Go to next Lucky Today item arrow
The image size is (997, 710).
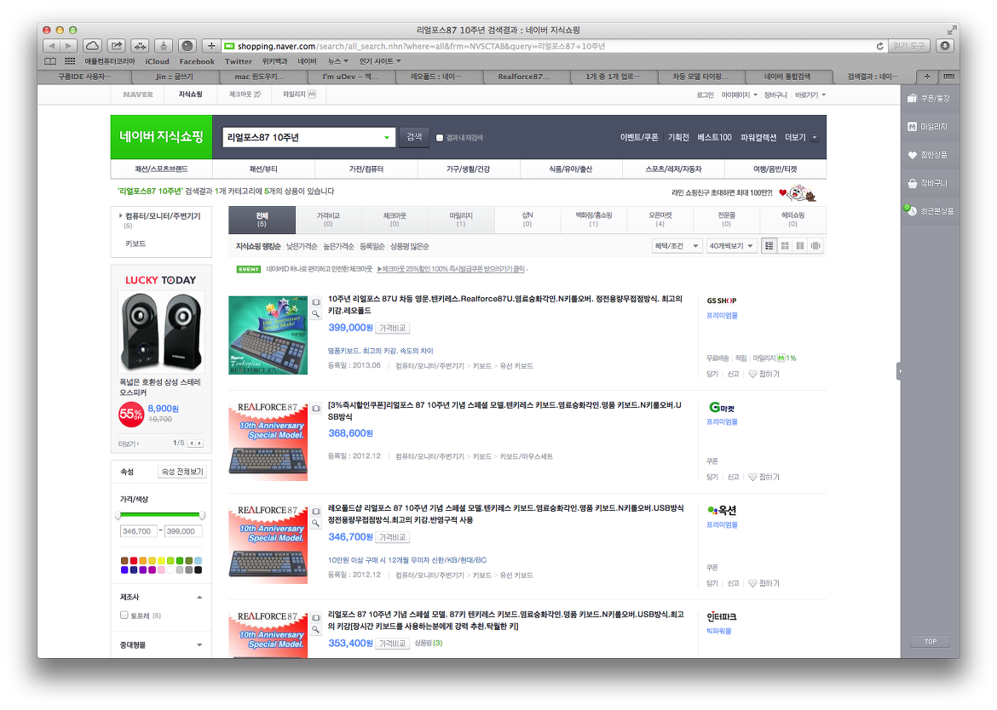(x=199, y=444)
